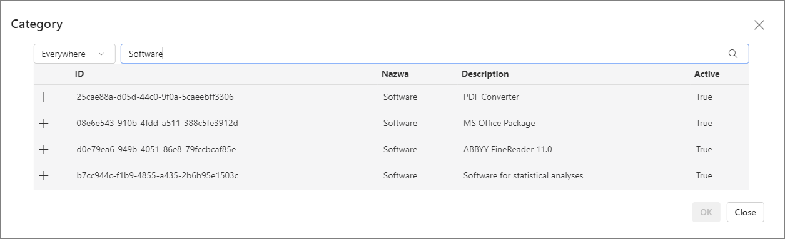Click the magnifier search icon

733,54
